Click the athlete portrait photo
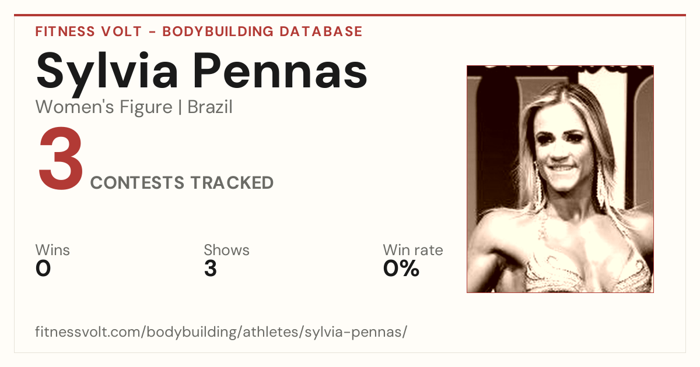 [x=560, y=179]
